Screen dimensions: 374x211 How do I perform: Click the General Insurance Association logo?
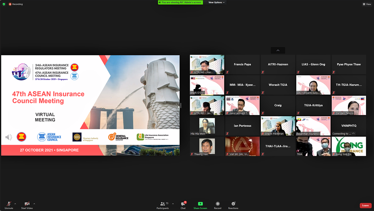coord(118,137)
